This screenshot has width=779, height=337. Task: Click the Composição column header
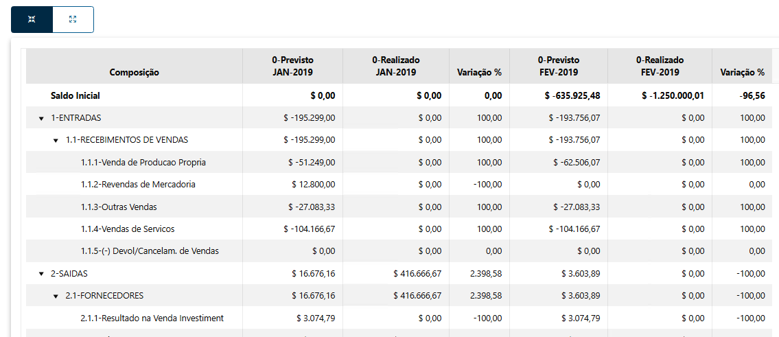click(134, 72)
